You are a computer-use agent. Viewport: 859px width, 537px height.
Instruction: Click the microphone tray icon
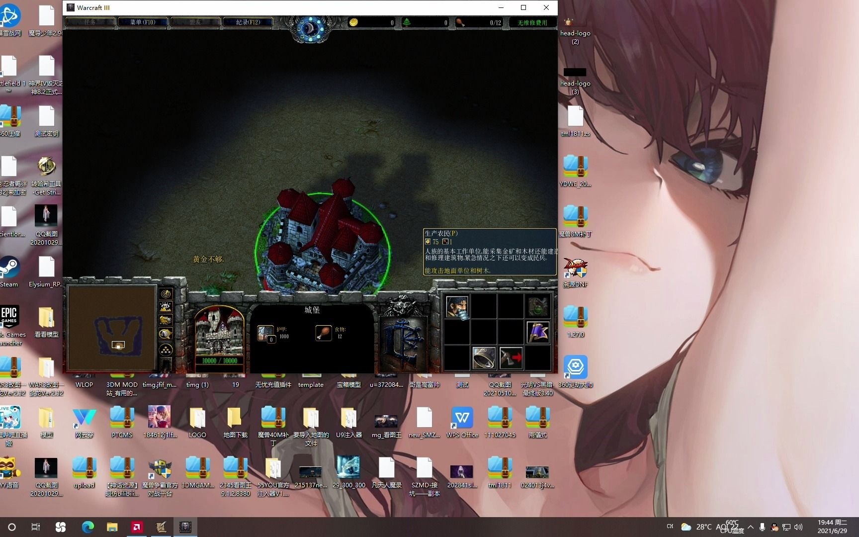[762, 527]
